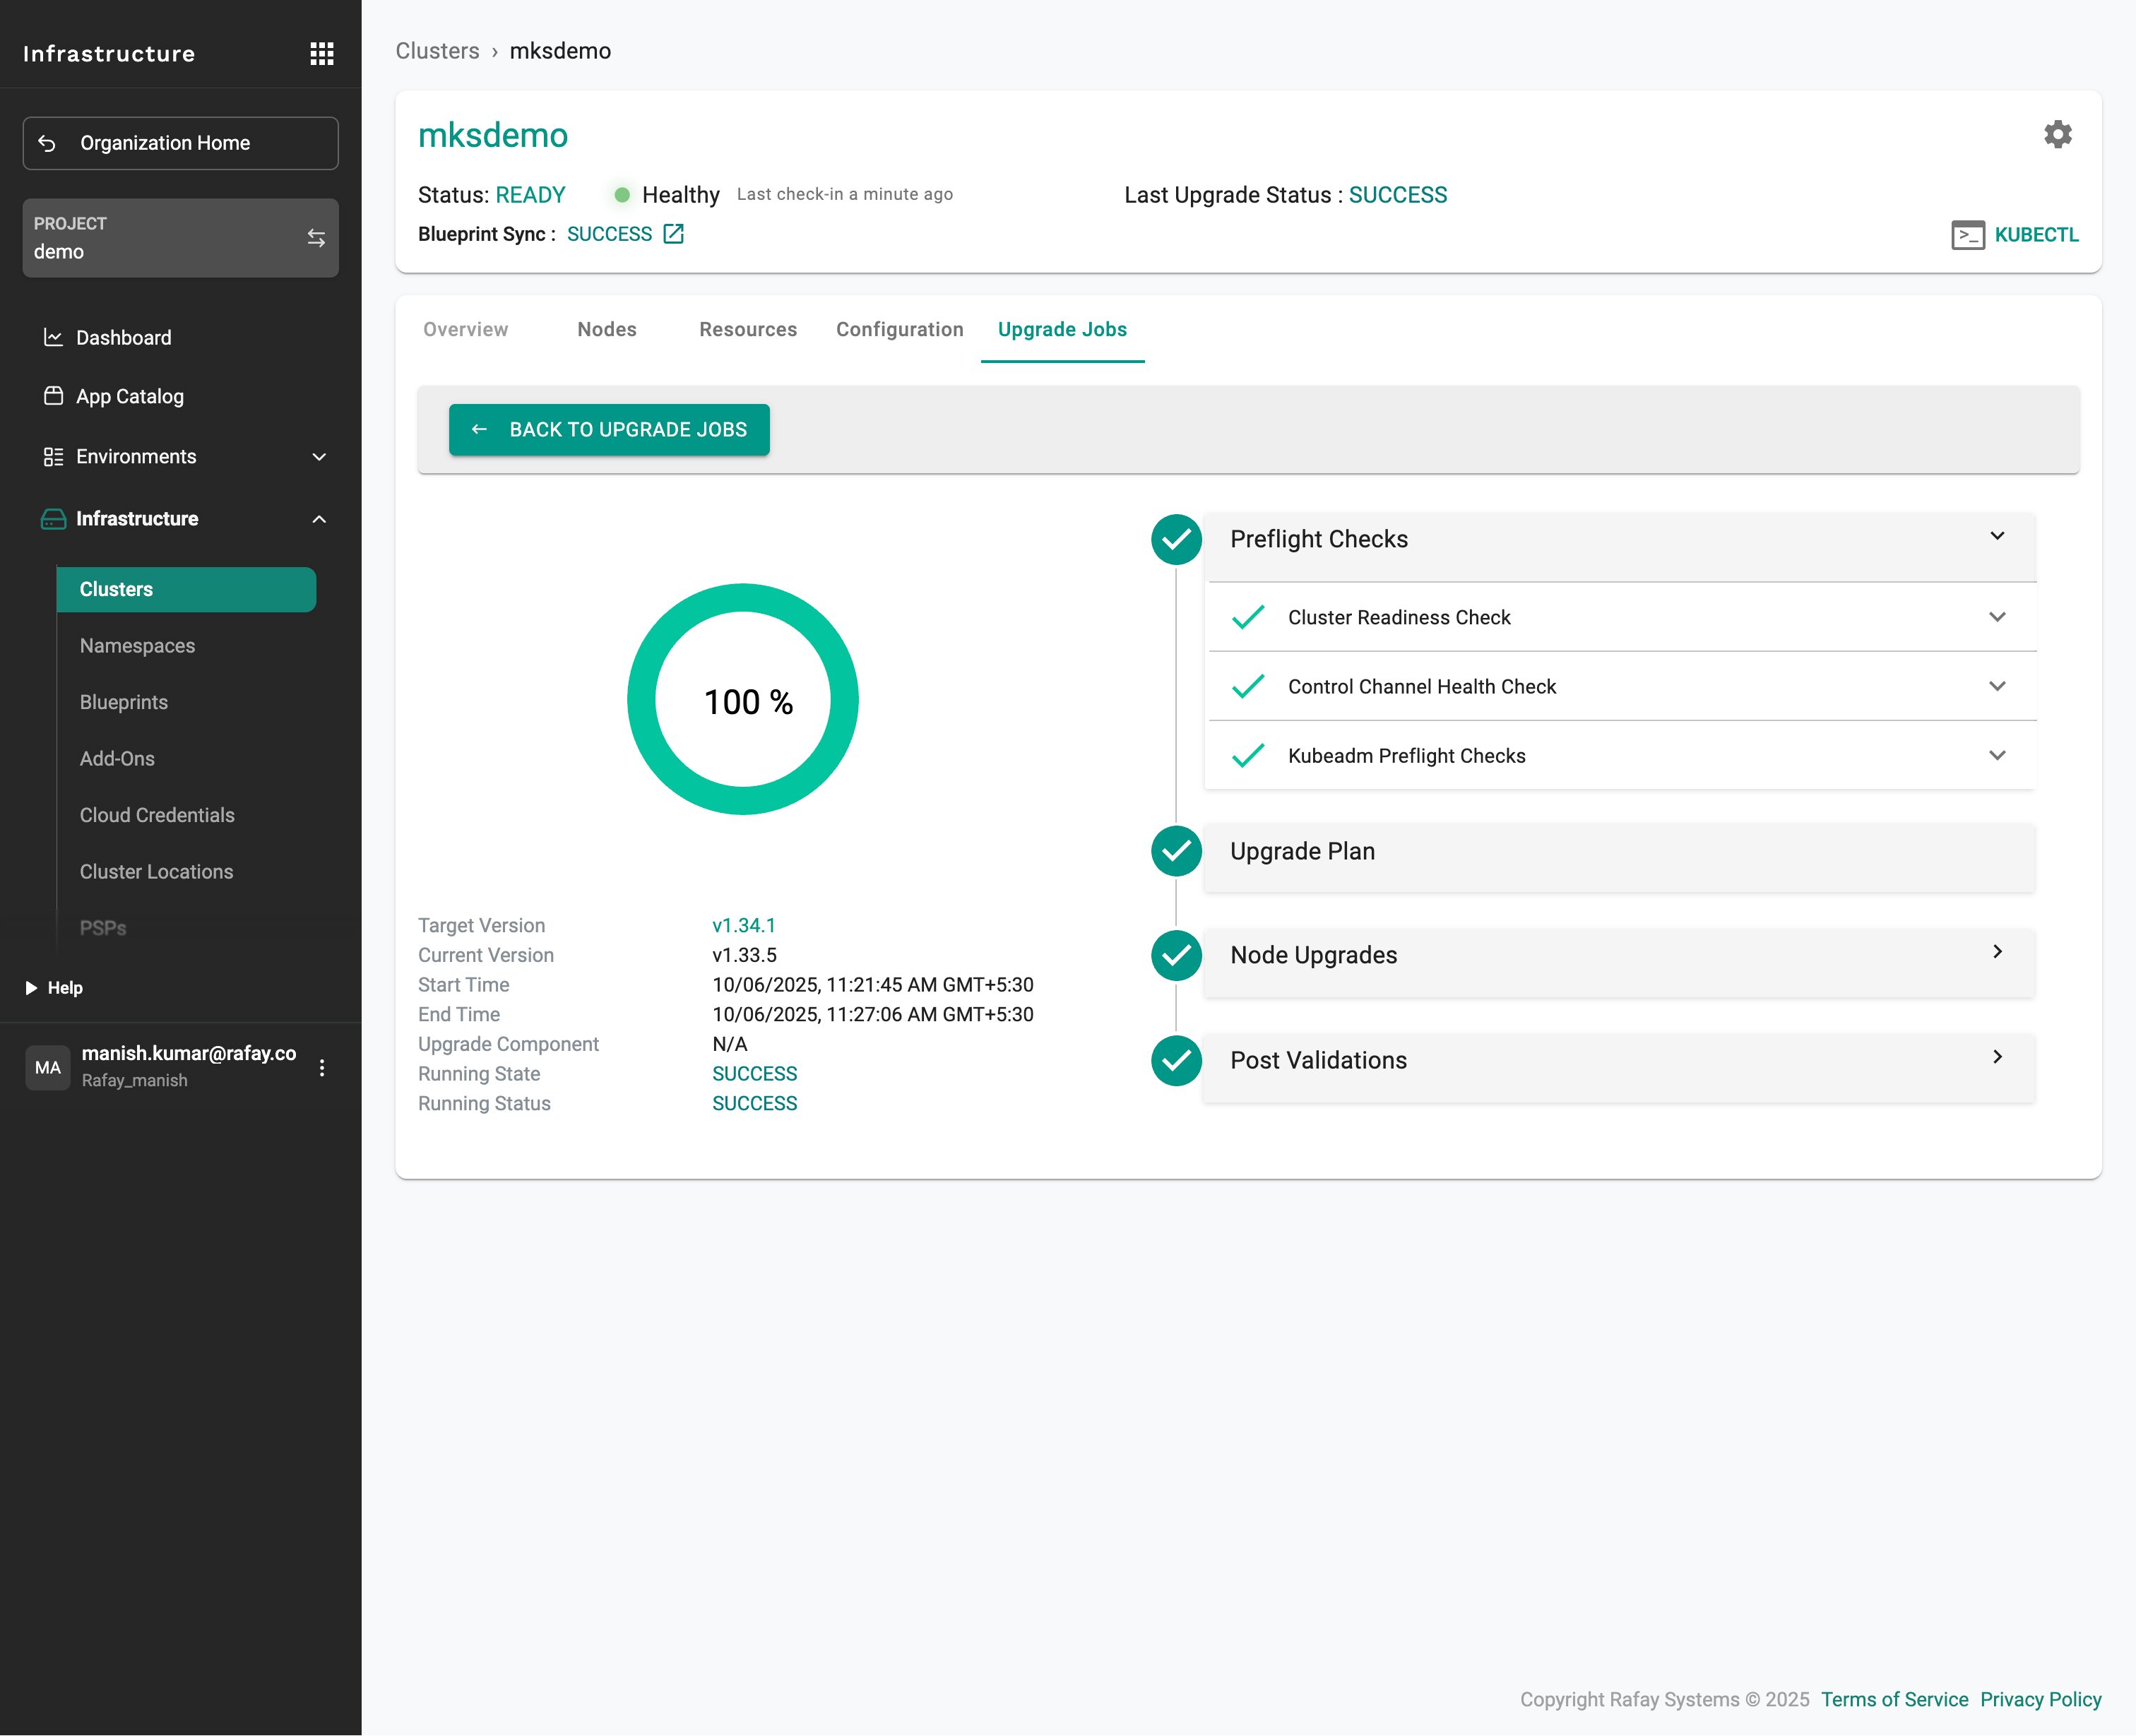2136x1736 pixels.
Task: Click the App Catalog box icon
Action: pos(53,396)
